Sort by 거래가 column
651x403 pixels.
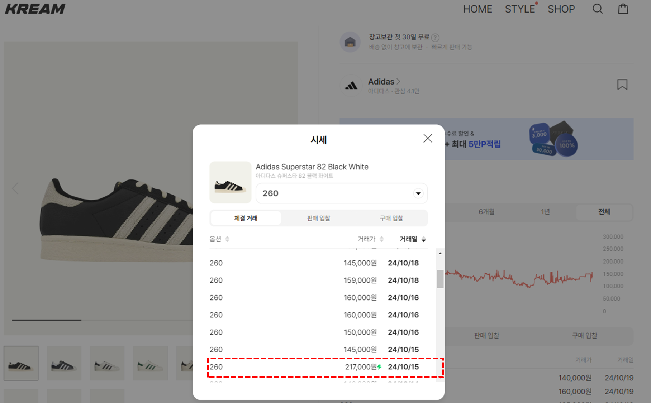tap(371, 239)
